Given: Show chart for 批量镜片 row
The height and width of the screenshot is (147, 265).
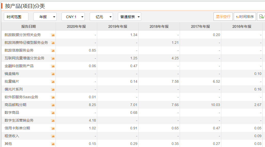Looking at the screenshot, I should click(x=53, y=82).
